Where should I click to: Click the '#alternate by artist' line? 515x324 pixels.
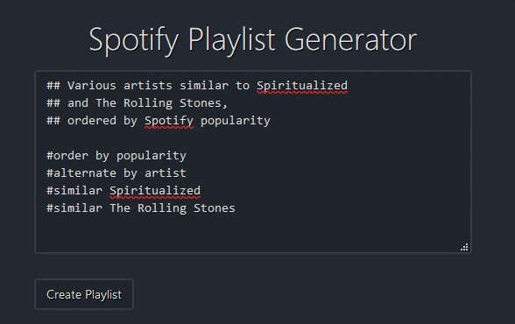coord(116,173)
